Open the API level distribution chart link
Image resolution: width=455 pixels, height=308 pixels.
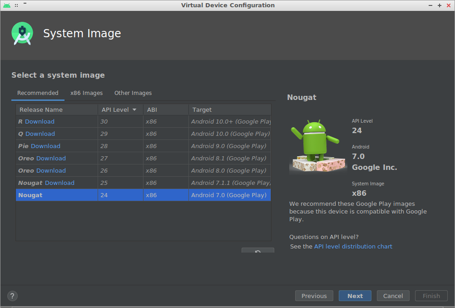click(353, 247)
